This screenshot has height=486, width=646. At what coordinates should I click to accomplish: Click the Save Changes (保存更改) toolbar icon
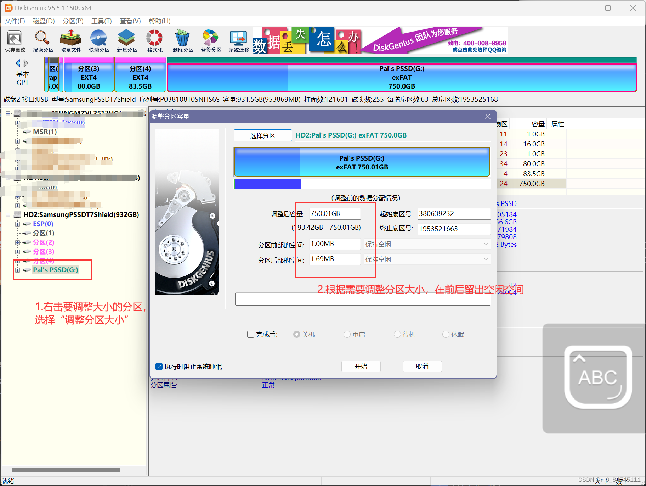click(15, 41)
